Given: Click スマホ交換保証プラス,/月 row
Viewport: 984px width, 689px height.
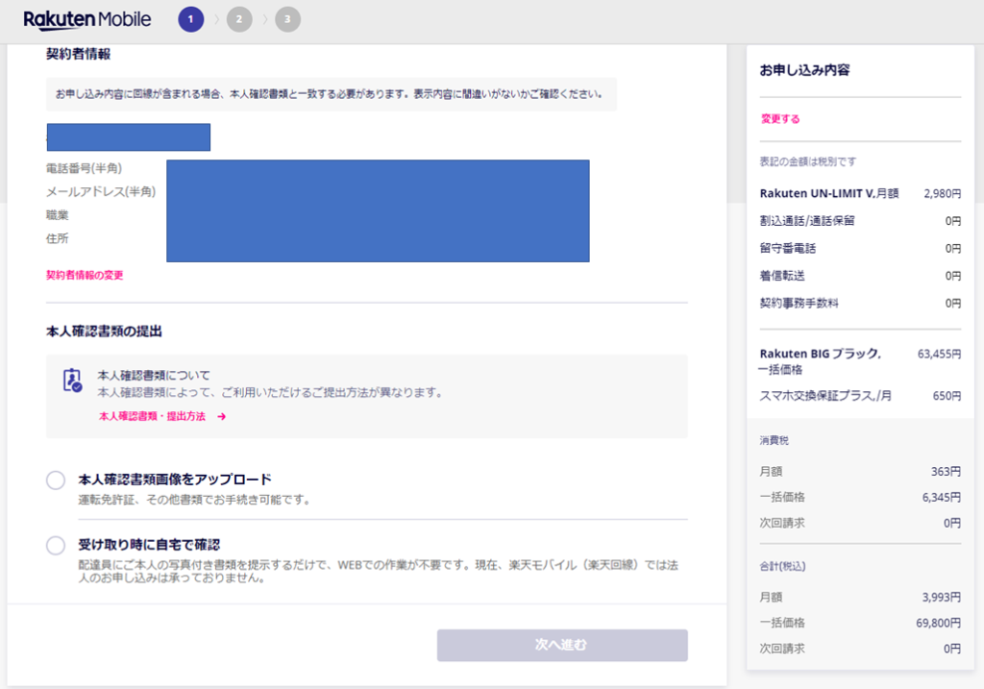Looking at the screenshot, I should pos(860,396).
